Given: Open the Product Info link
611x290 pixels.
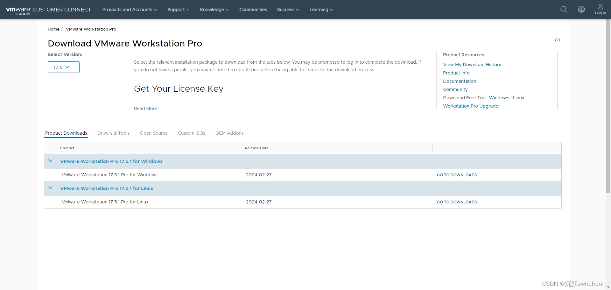Looking at the screenshot, I should [456, 73].
